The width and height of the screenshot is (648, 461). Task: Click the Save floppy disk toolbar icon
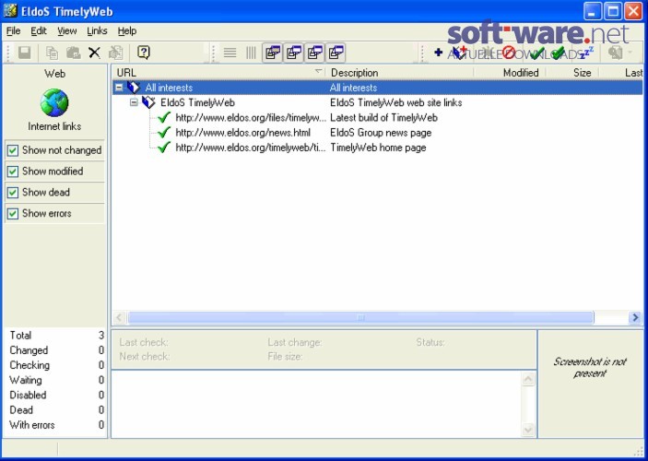coord(24,53)
